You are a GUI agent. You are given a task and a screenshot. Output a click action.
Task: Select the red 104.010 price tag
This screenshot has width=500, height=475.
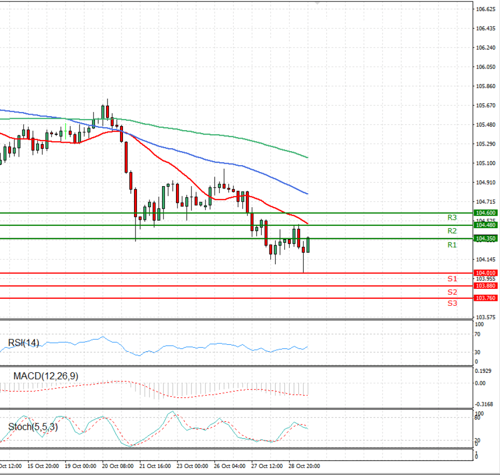[x=485, y=273]
